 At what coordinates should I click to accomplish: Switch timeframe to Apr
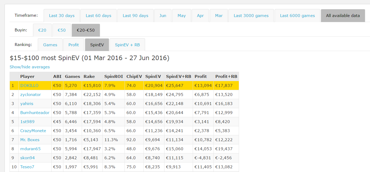point(200,16)
